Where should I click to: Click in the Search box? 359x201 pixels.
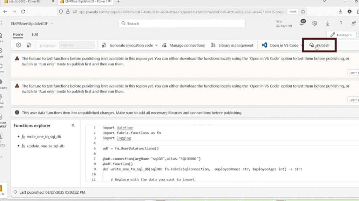click(x=182, y=23)
